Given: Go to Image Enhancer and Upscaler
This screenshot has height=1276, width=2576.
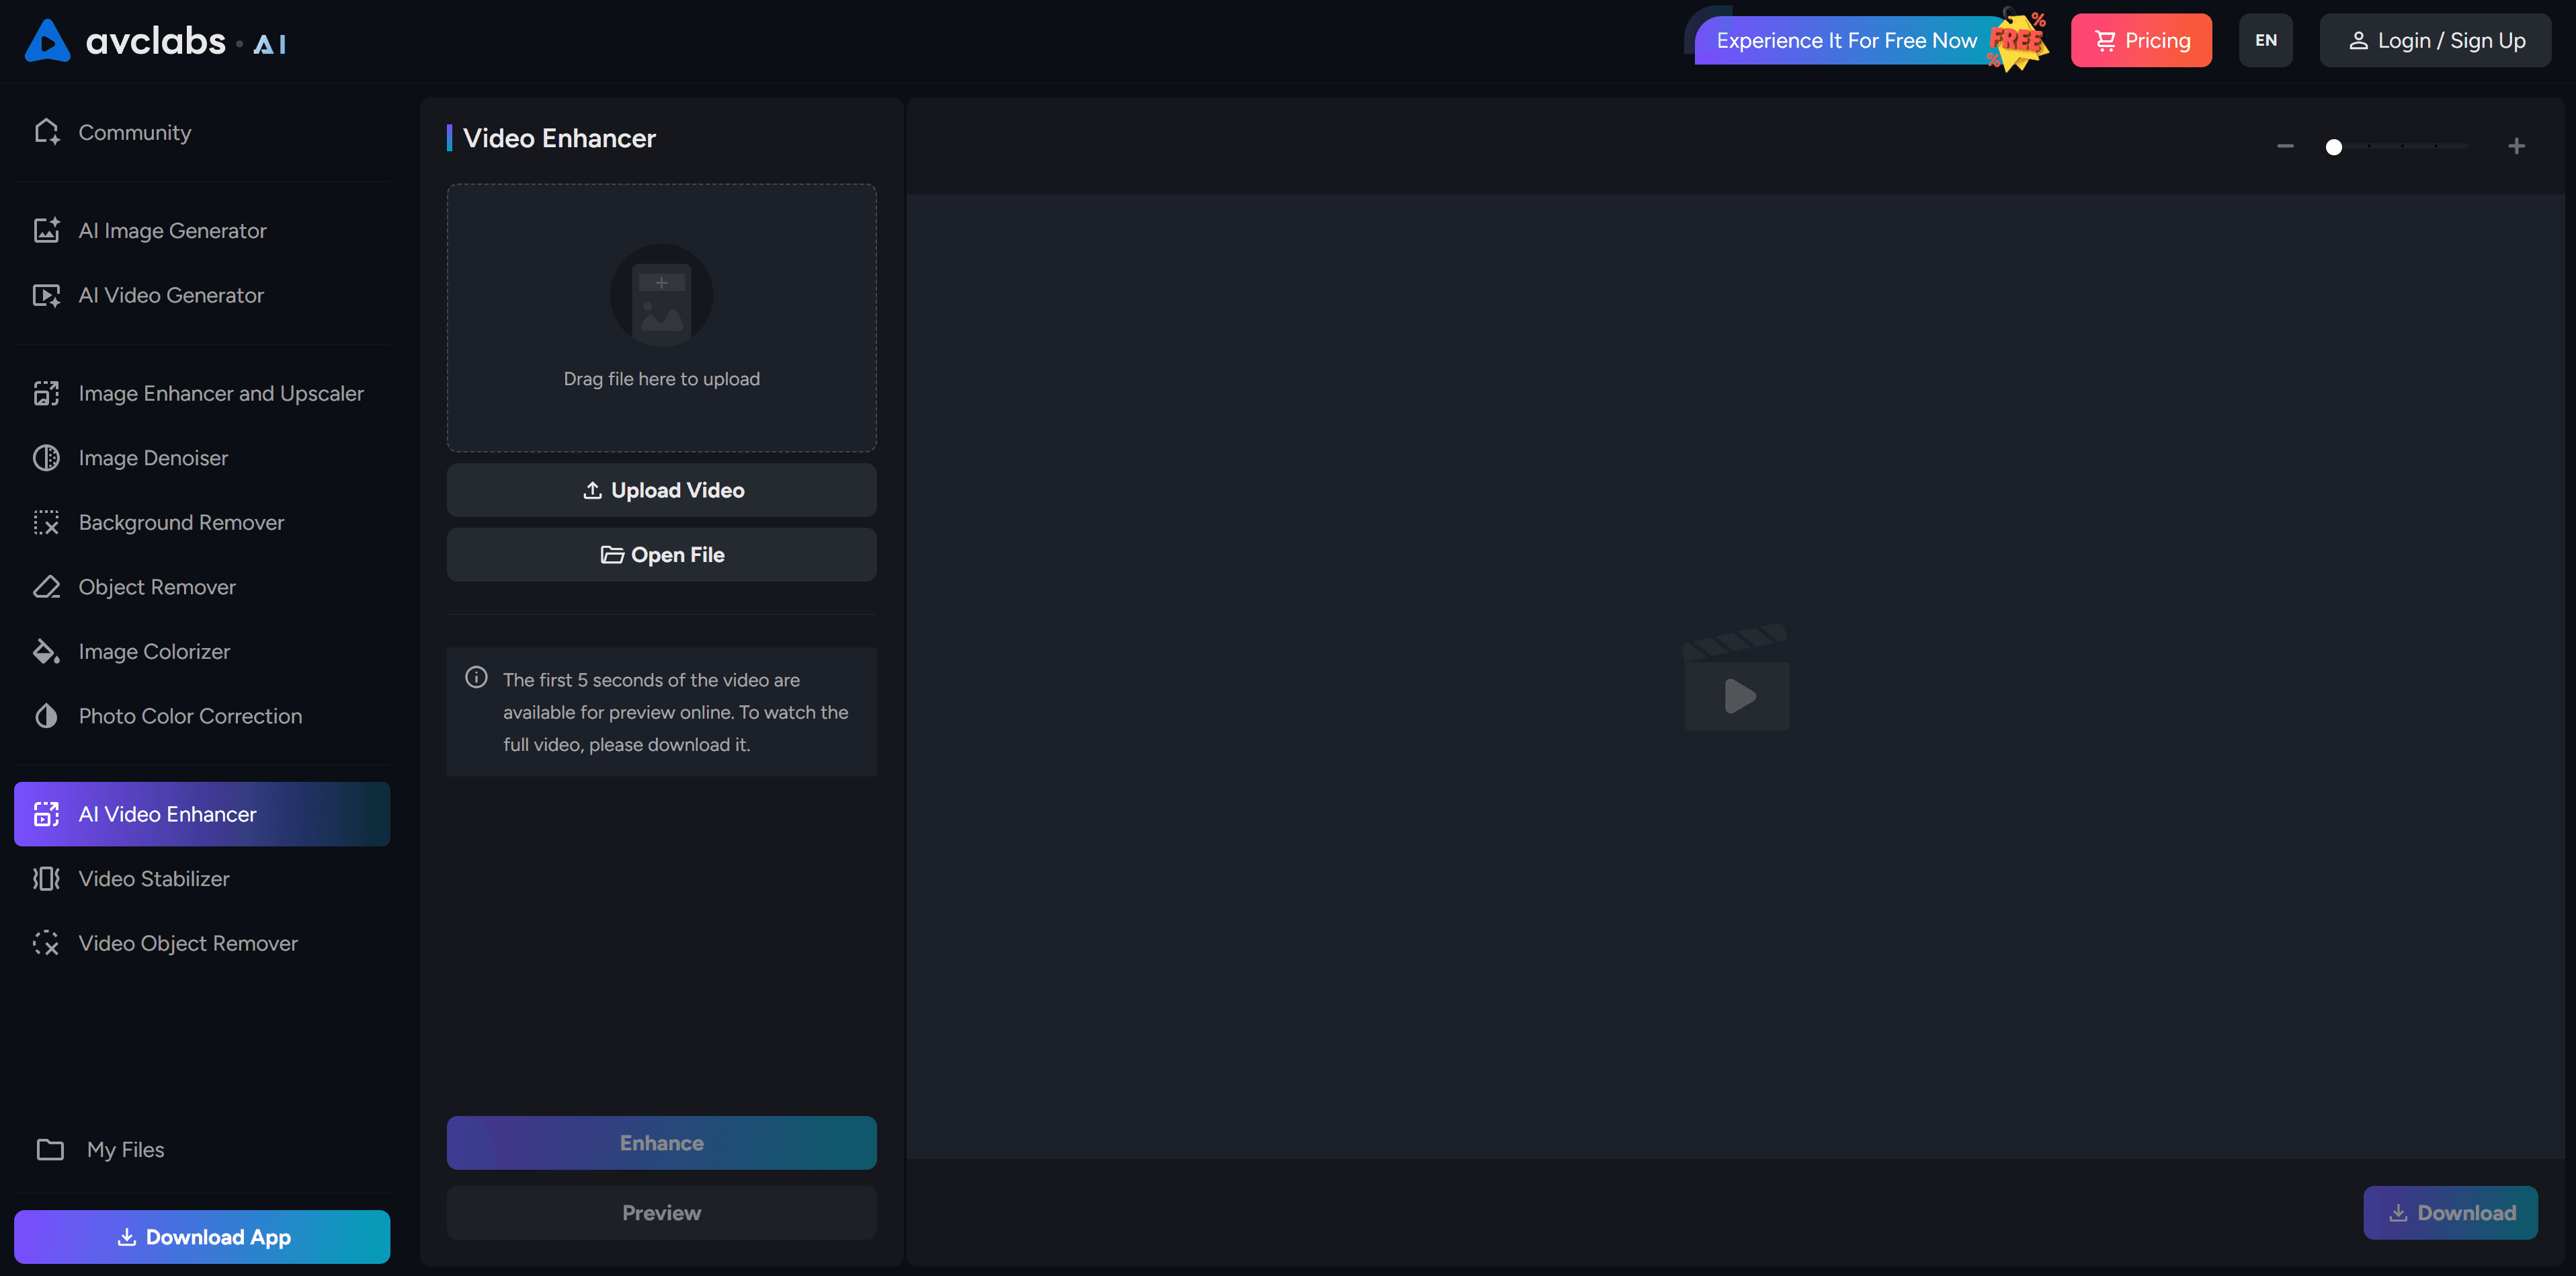Looking at the screenshot, I should tap(202, 393).
